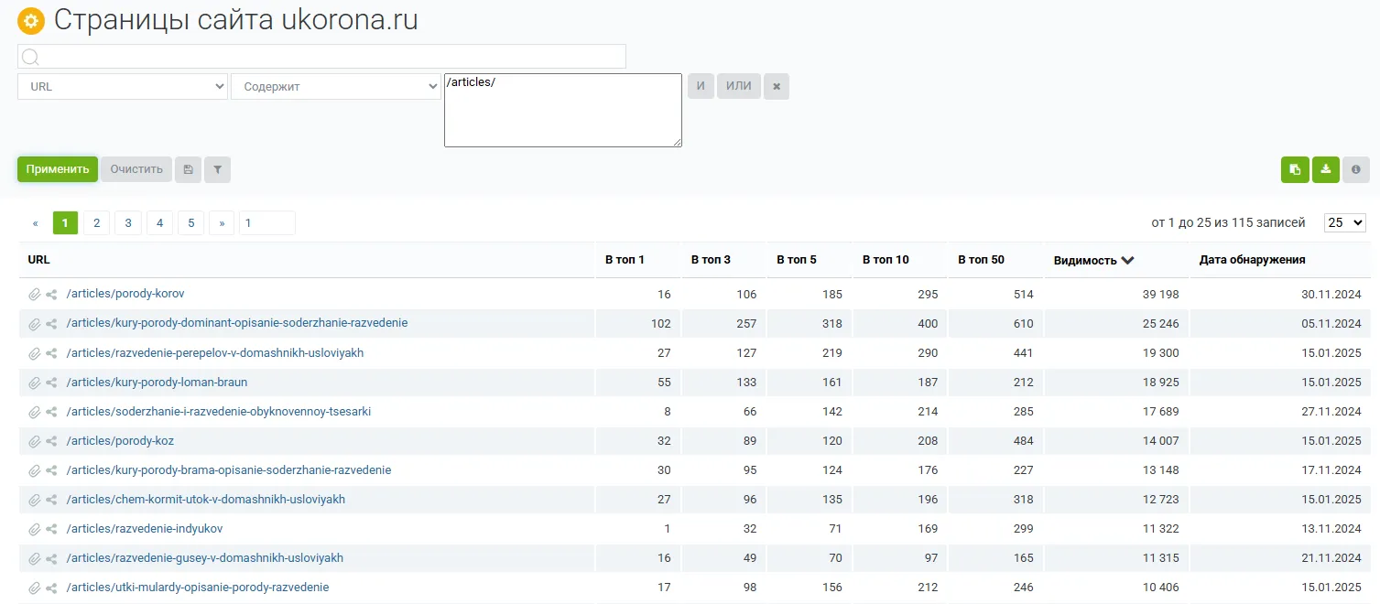Sort by В топ 10 column
The width and height of the screenshot is (1380, 604).
coord(886,260)
